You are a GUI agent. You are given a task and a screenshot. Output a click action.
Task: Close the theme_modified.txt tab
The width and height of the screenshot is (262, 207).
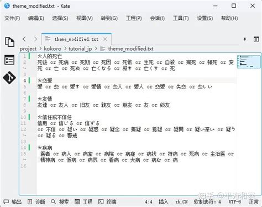tap(105, 39)
